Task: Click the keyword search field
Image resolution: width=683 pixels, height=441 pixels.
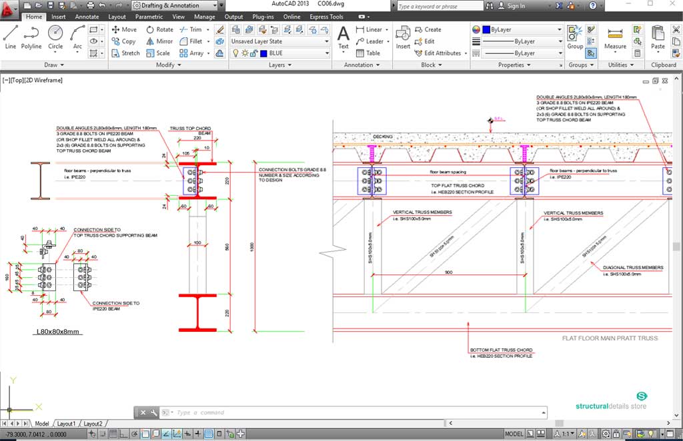Action: coord(439,5)
